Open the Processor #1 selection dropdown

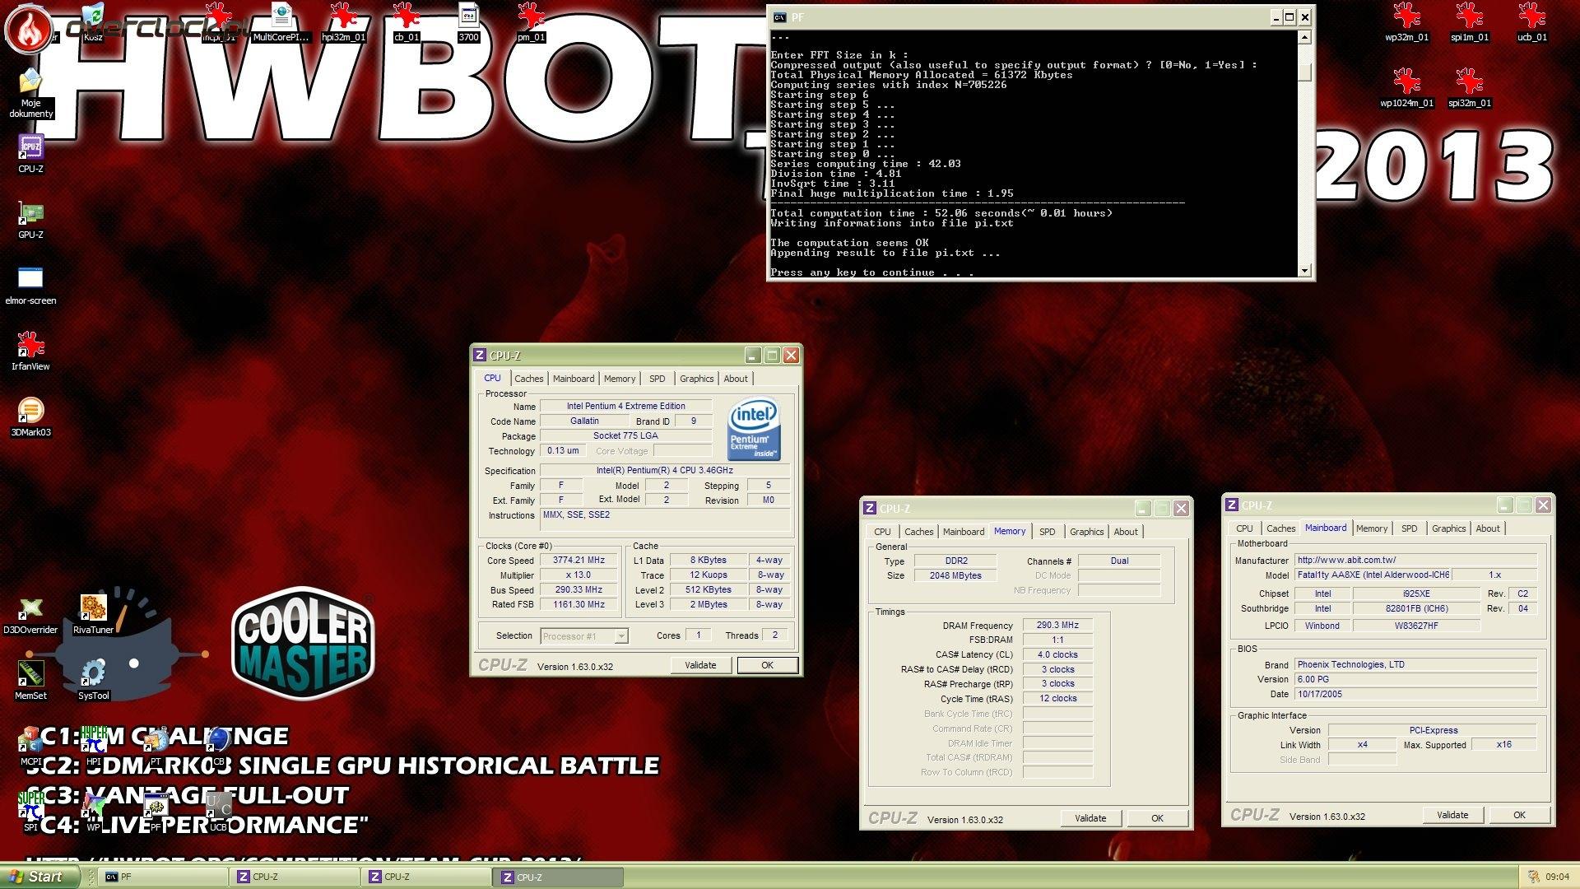pos(584,635)
